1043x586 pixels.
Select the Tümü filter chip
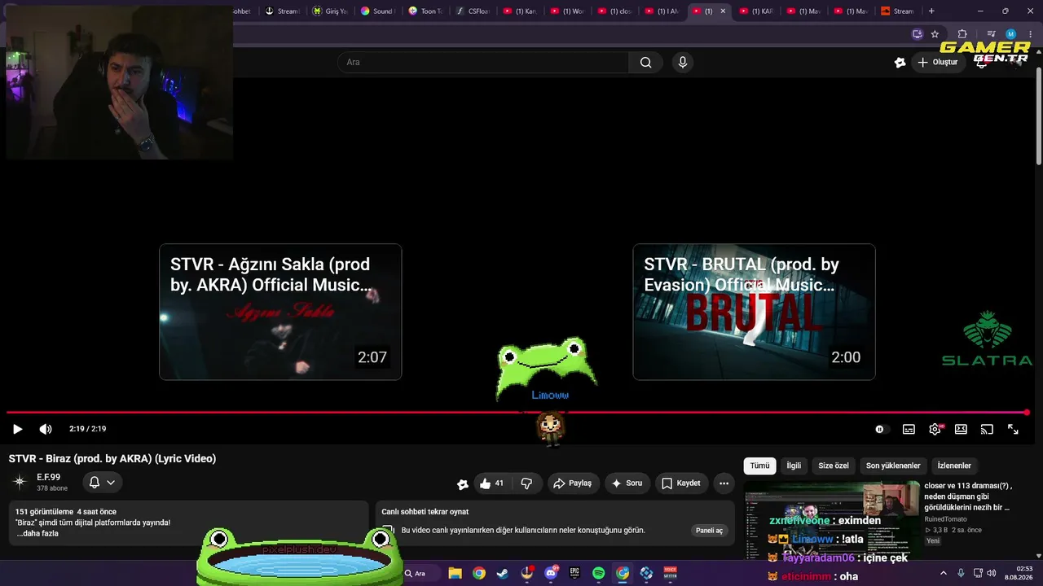(x=759, y=466)
